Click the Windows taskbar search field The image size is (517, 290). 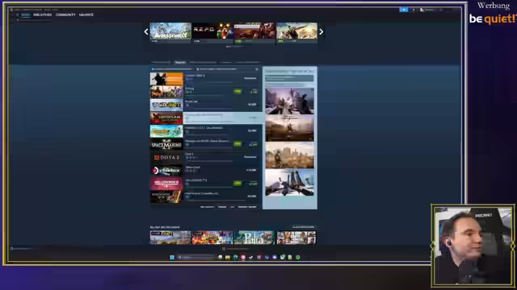coord(197,257)
